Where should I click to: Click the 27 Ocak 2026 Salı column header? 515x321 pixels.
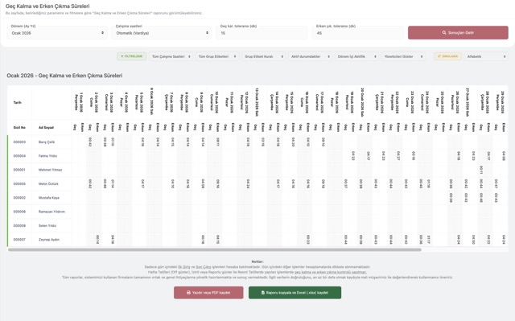point(468,102)
